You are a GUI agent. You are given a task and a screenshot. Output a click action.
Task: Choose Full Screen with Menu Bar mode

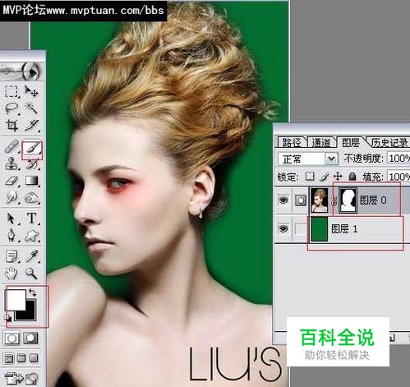coord(21,358)
